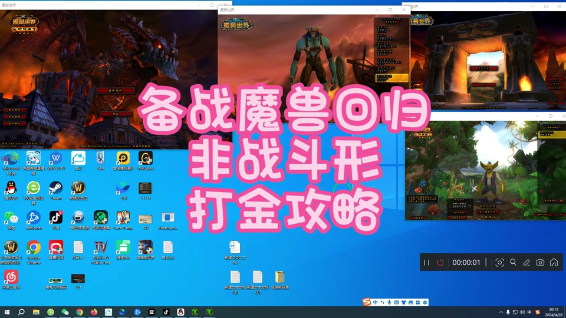The image size is (566, 318).
Task: Launch the 网易云音乐 desktop shortcut
Action: pos(11,280)
